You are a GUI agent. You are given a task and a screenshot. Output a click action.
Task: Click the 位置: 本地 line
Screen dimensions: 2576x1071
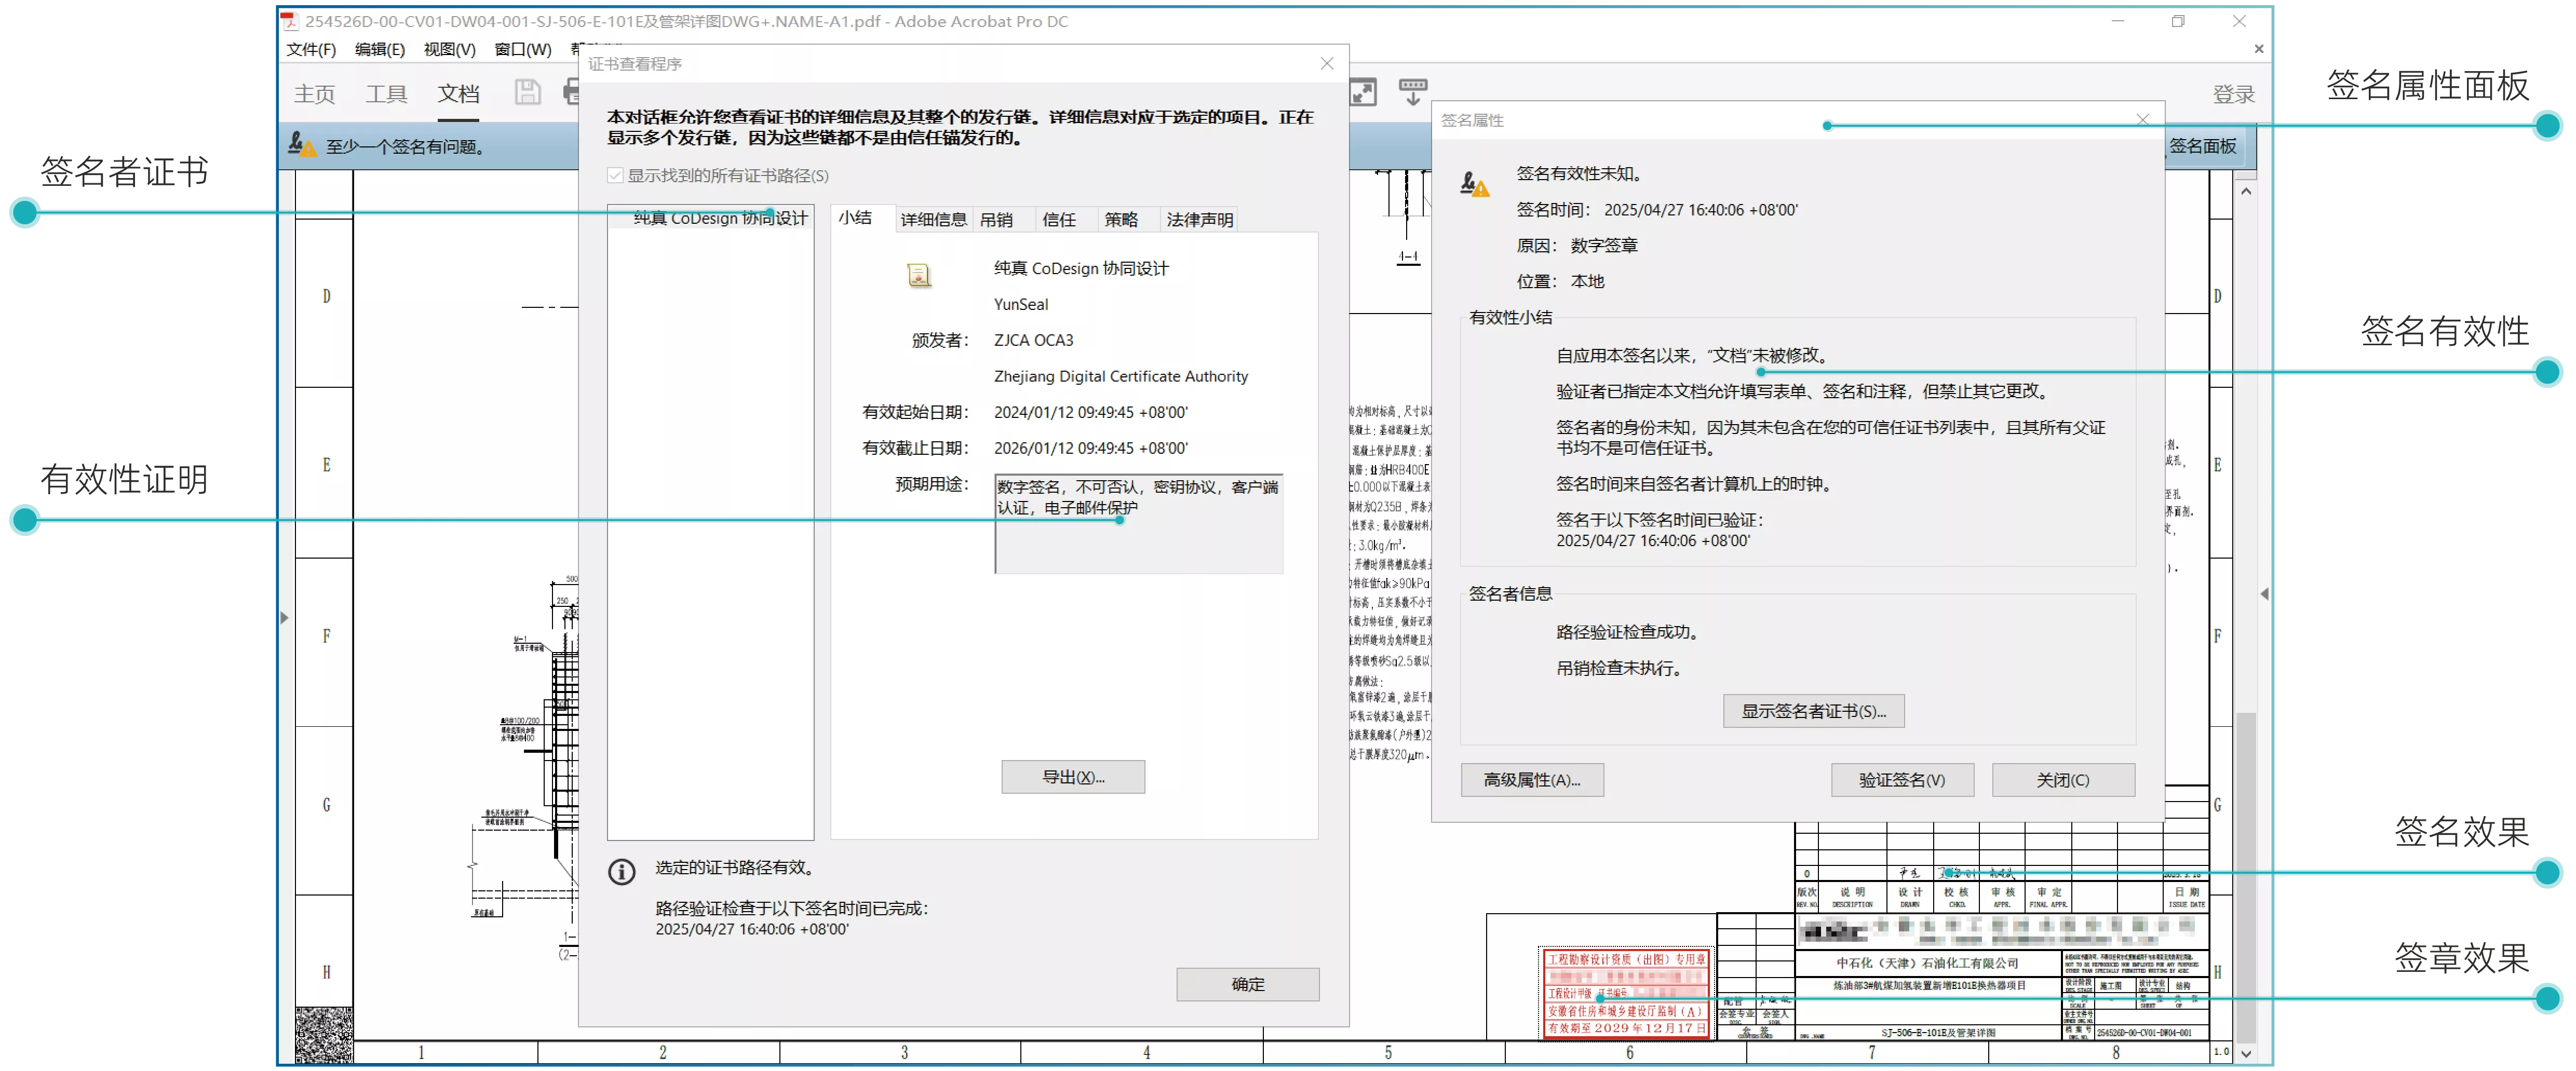[x=1560, y=282]
